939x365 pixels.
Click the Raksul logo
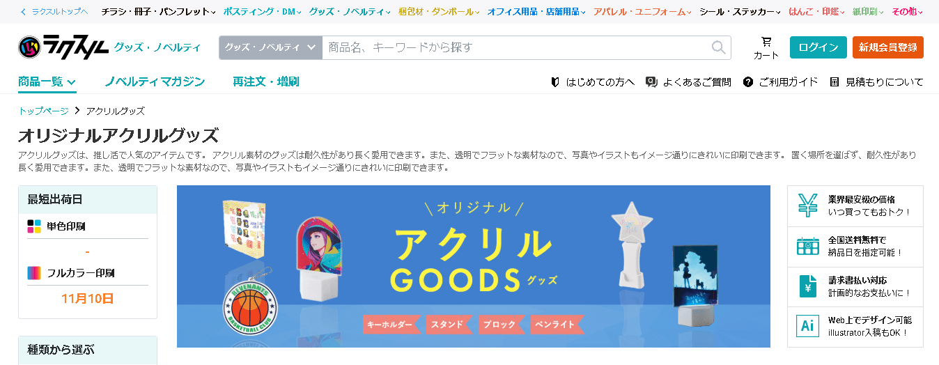[x=63, y=47]
